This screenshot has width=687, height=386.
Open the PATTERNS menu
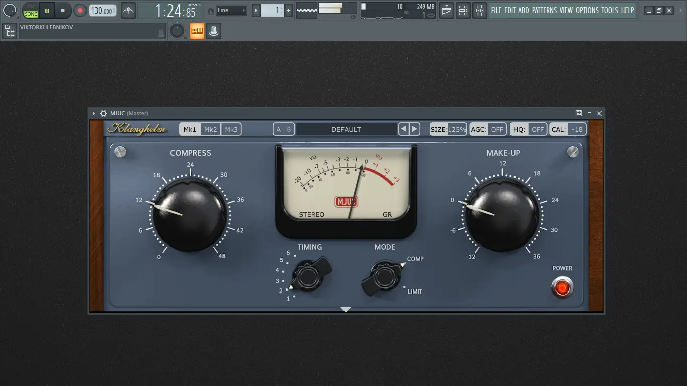(x=544, y=10)
